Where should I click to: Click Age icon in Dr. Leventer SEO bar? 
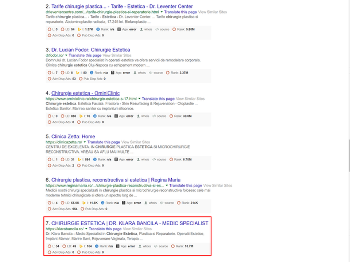click(119, 29)
